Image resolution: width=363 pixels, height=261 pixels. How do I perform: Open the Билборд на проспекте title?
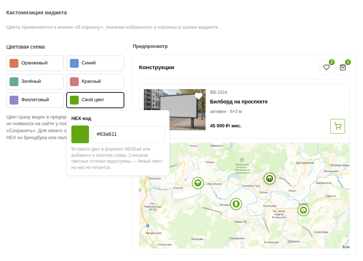pos(239,102)
